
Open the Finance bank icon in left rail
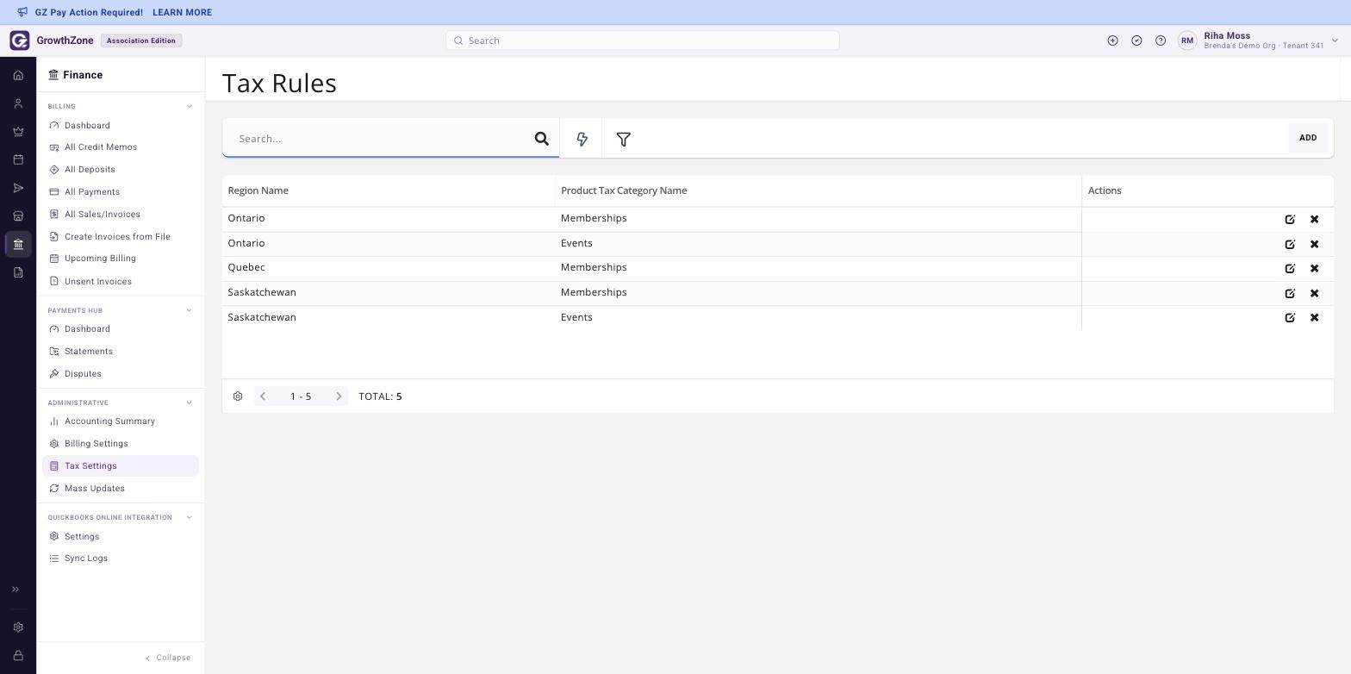click(18, 244)
